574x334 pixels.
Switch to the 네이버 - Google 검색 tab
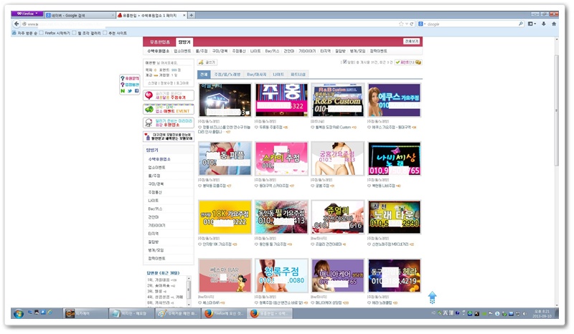tap(80, 15)
